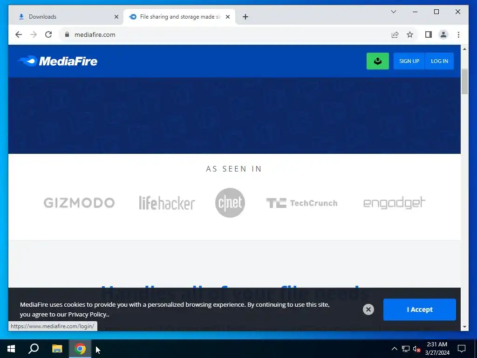Accept cookies with I Accept button

[x=420, y=310]
